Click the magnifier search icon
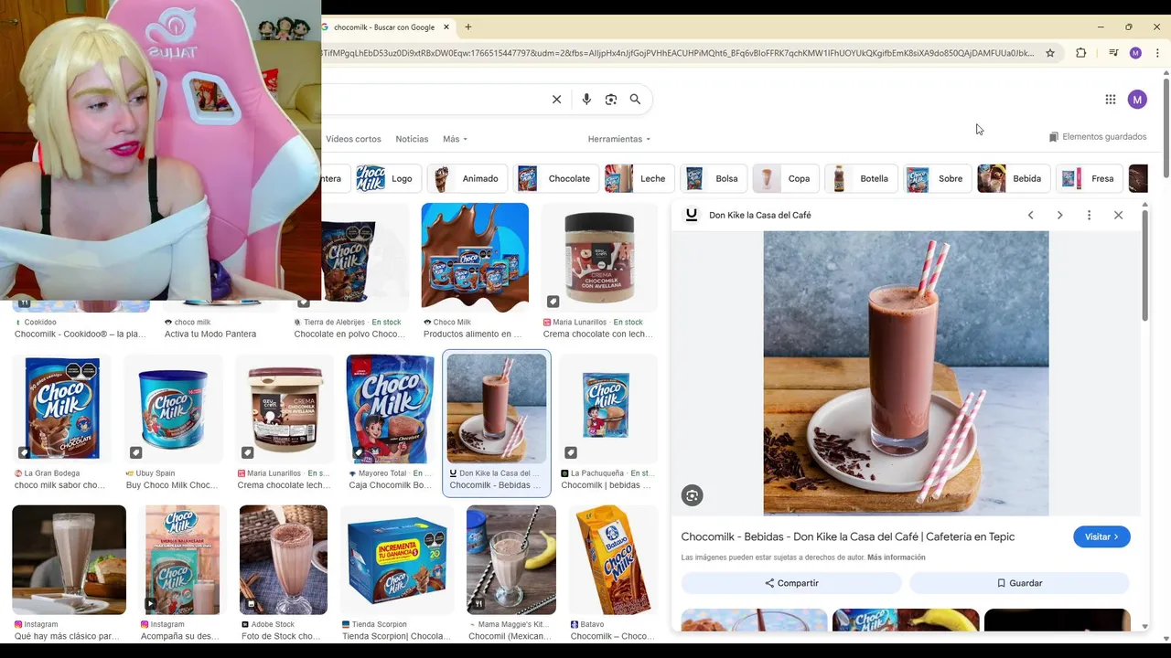 [x=635, y=100]
